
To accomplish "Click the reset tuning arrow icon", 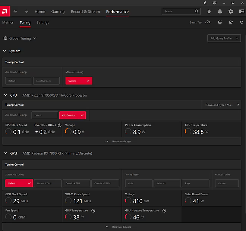I will pos(242,22).
